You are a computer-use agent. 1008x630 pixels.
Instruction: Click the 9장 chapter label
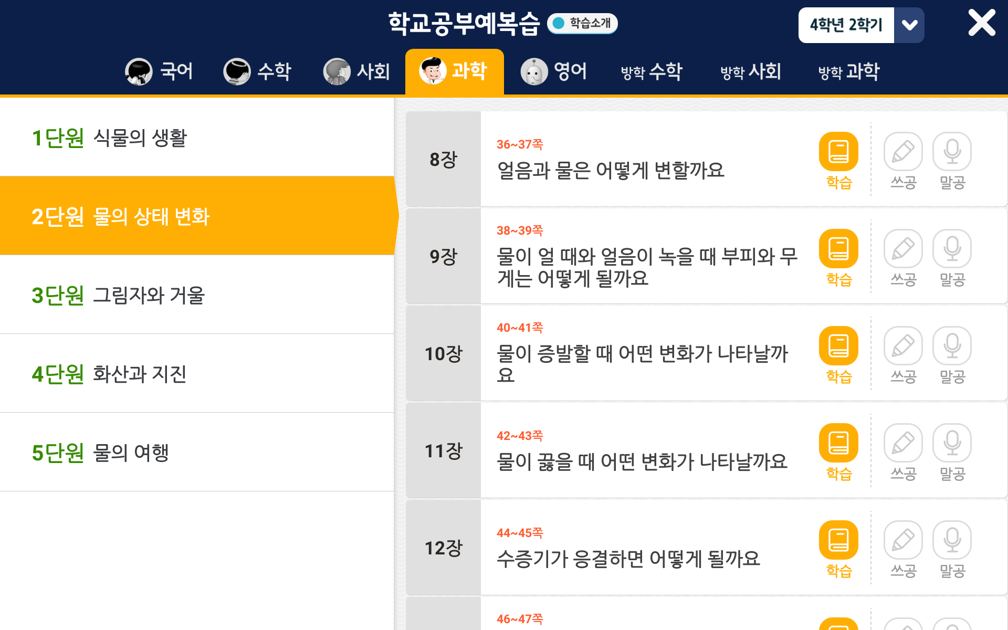[443, 256]
